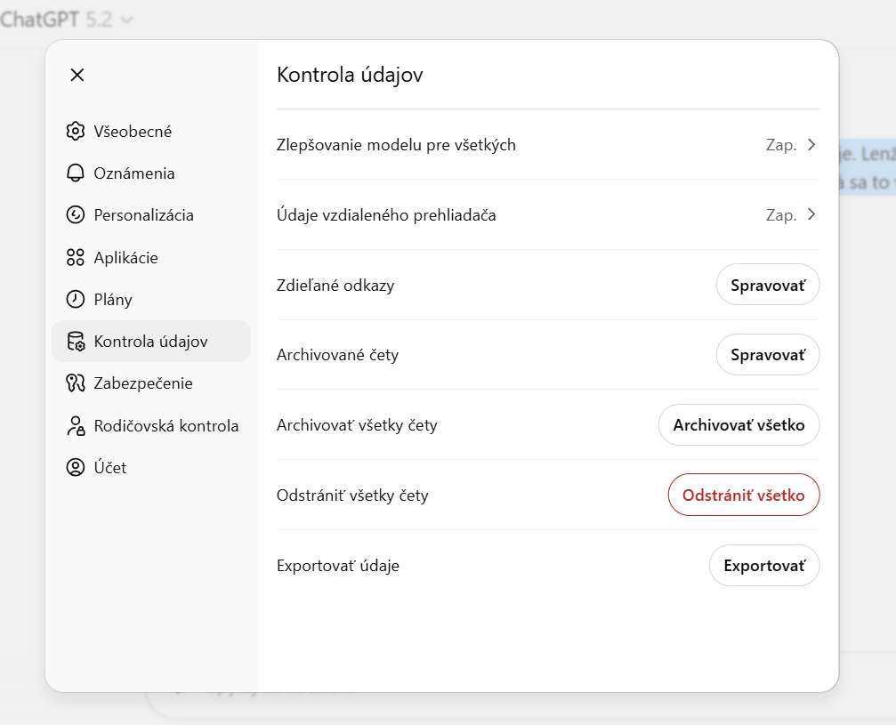Click the four-circle Aplikácie icon
896x725 pixels.
click(x=76, y=258)
